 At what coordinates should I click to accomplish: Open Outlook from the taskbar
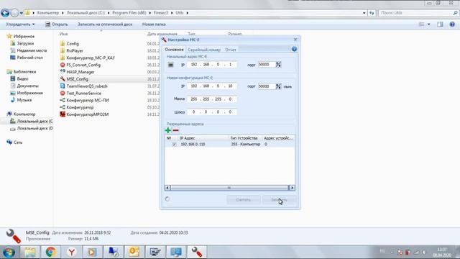coord(134,252)
